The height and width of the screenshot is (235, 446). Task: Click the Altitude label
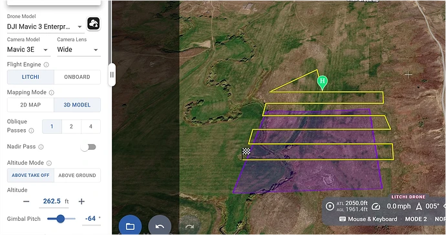(17, 190)
